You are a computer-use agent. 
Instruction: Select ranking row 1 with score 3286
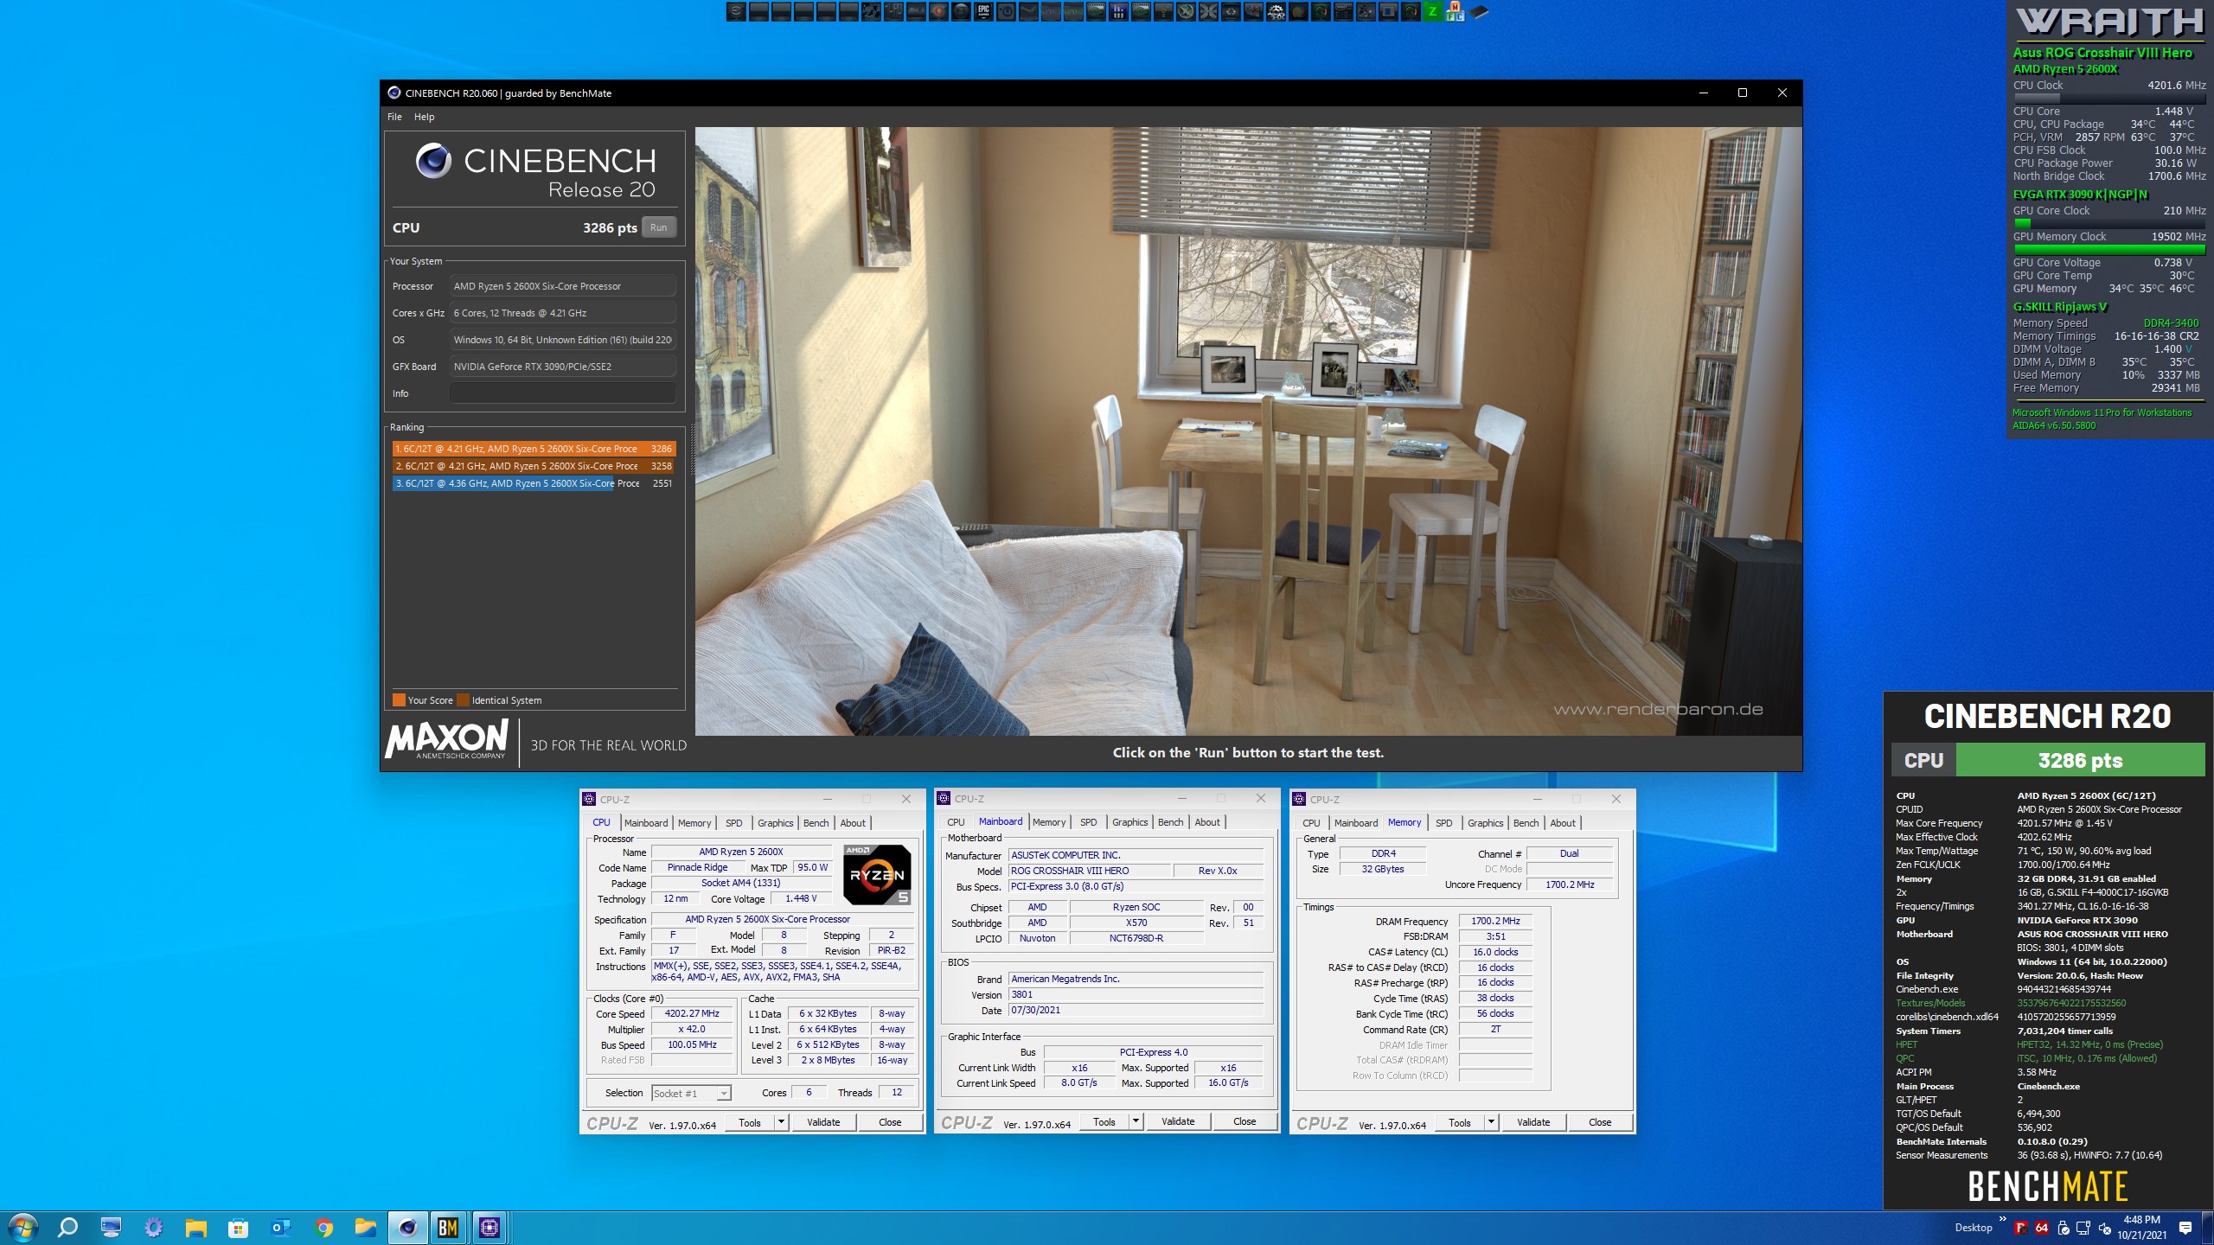(534, 449)
